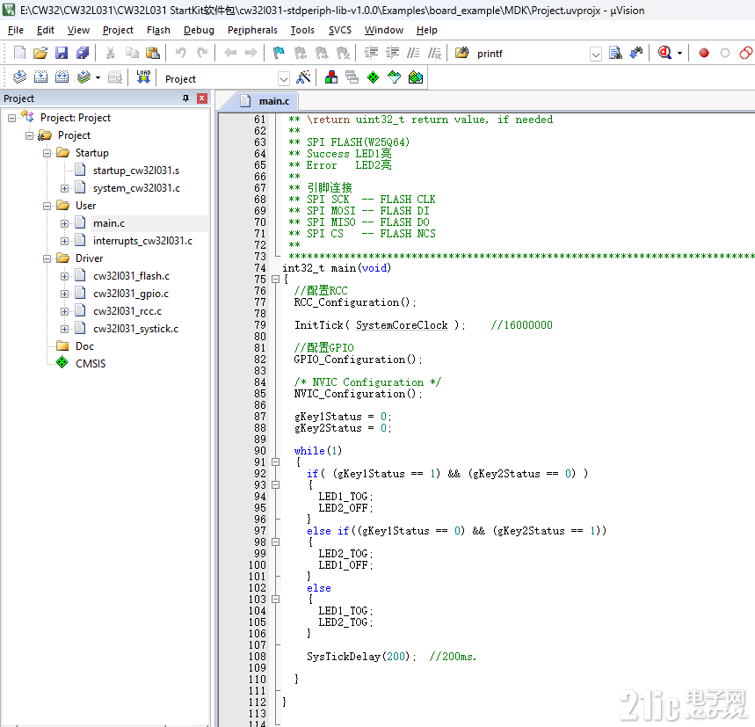Pin the Project panel
Image resolution: width=755 pixels, height=727 pixels.
point(185,98)
